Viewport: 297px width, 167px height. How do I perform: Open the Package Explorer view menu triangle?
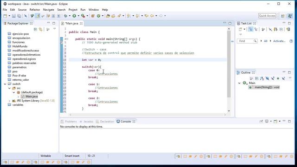pyautogui.click(x=55, y=29)
